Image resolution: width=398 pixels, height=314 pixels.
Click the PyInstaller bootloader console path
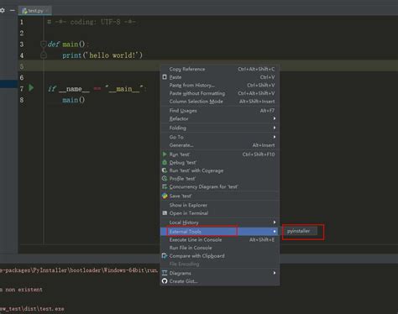coord(79,270)
